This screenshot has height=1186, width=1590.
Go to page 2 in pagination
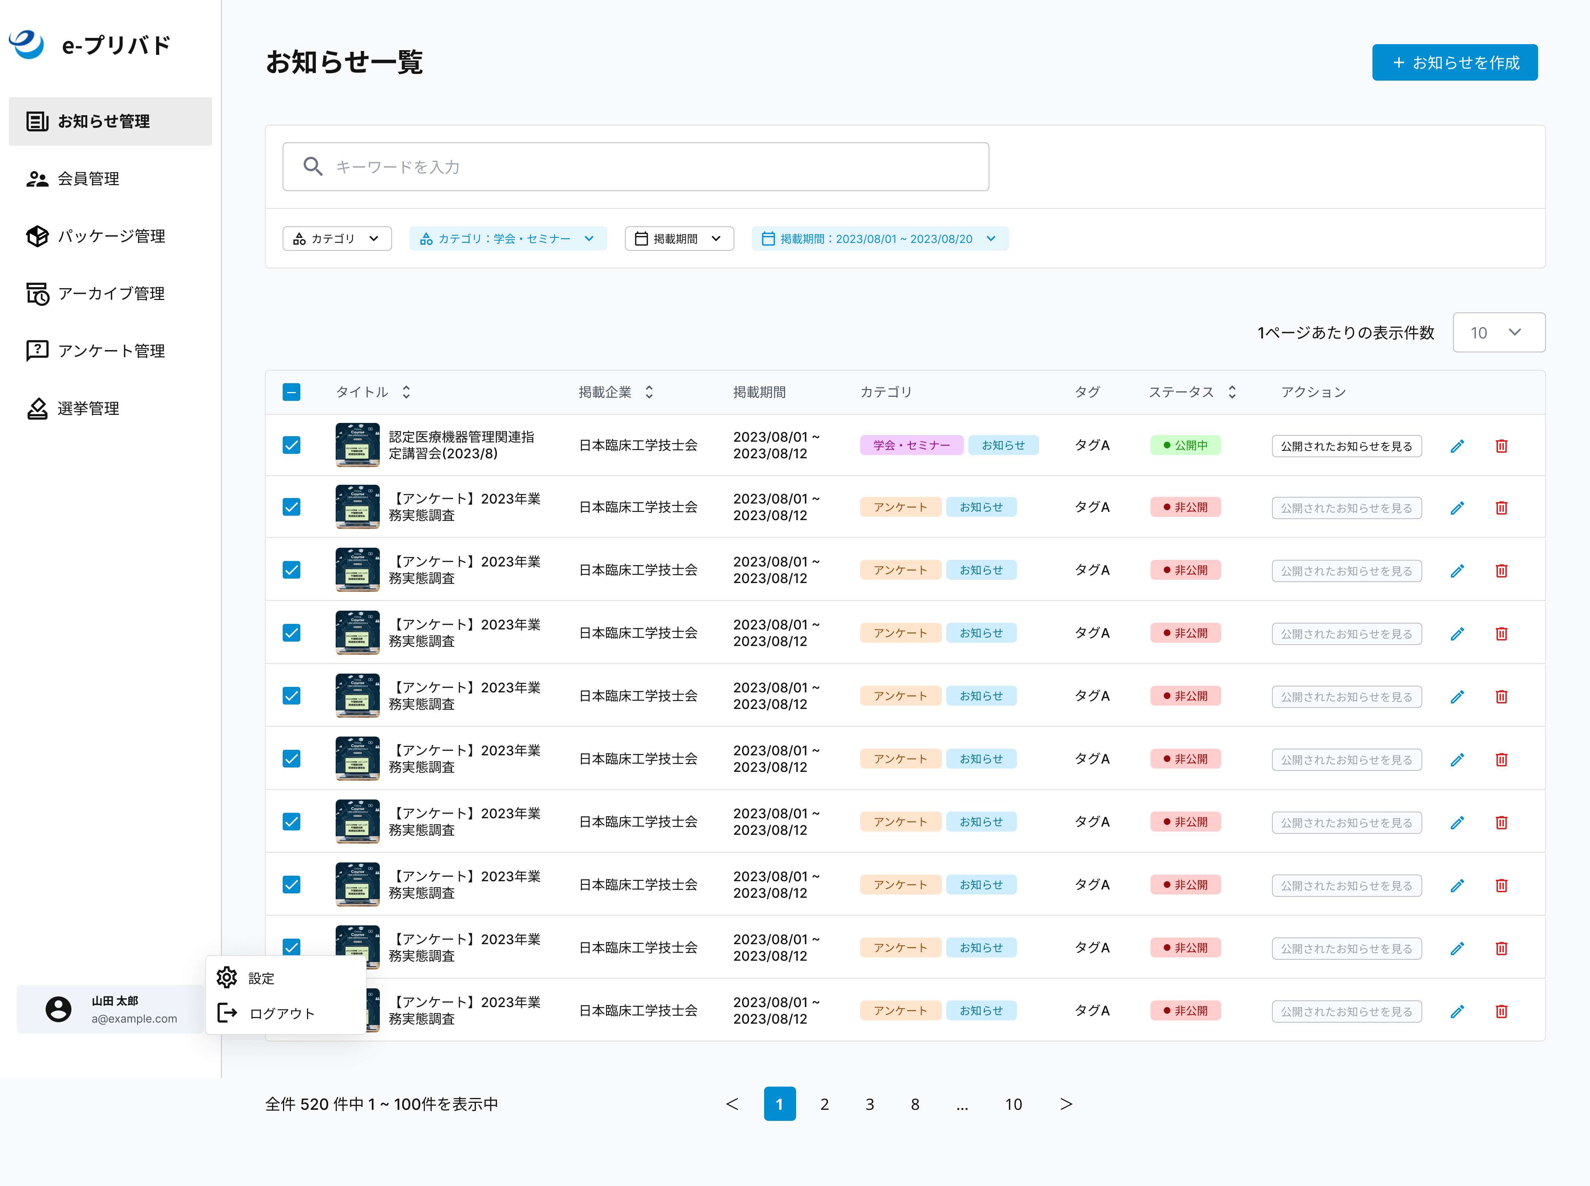coord(824,1104)
